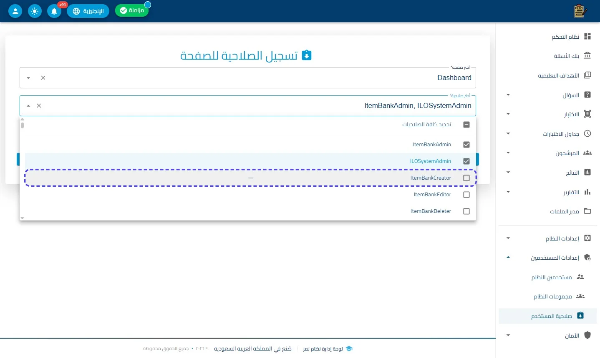Expand the المرشحون sidebar section
The image size is (600, 358).
tap(508, 153)
